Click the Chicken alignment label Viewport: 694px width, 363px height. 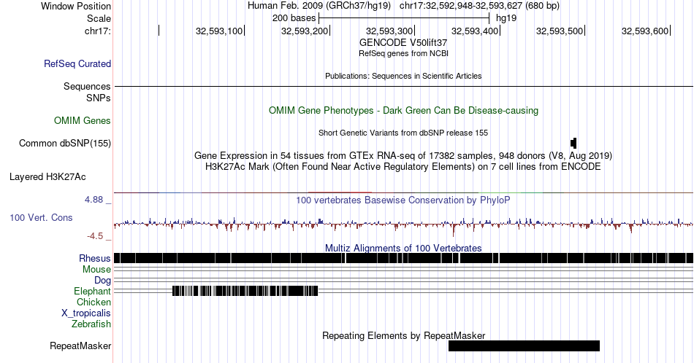click(x=94, y=302)
